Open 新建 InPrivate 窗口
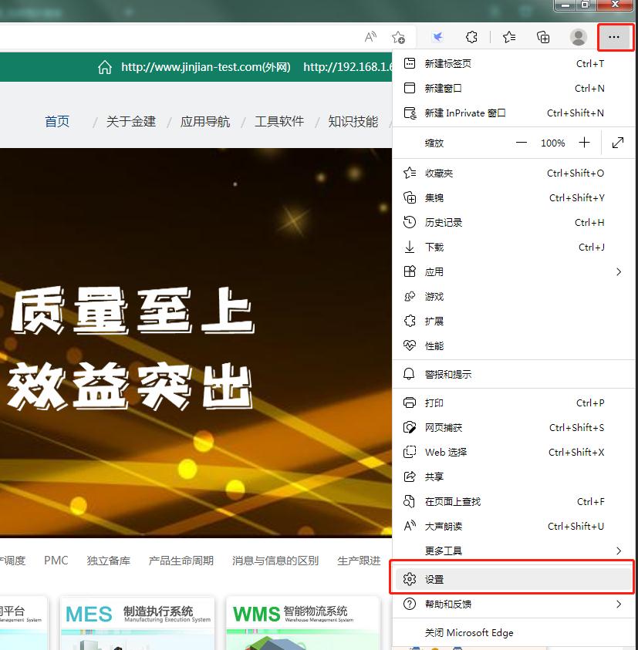The image size is (638, 650). click(513, 113)
